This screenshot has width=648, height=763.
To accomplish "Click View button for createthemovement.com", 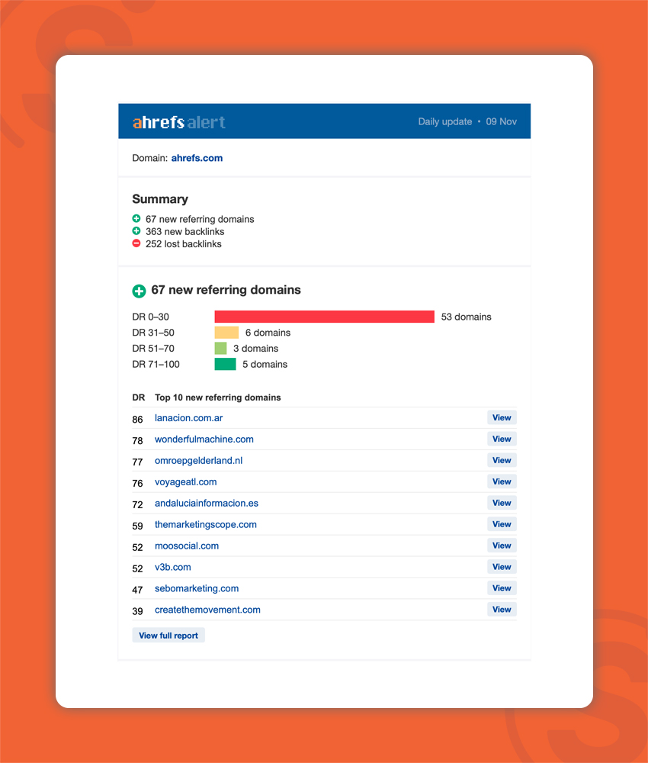I will pos(502,610).
